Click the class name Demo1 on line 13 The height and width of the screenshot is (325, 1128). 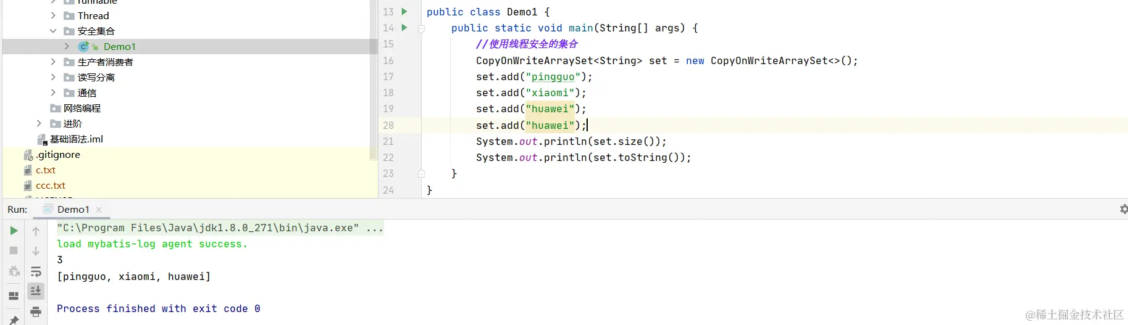click(522, 12)
